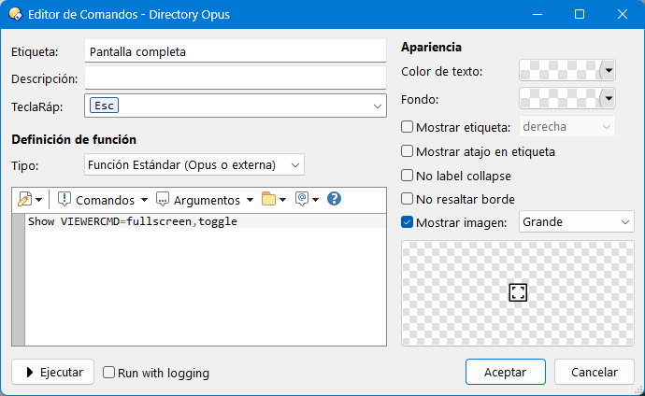Open the Grande image size dropdown
This screenshot has height=396, width=645.
[577, 222]
